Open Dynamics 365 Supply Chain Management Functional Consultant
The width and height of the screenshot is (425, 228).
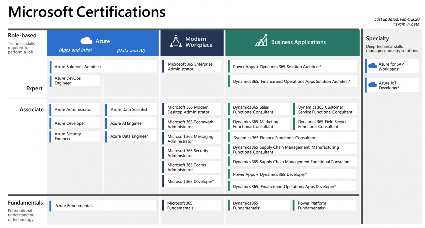[292, 162]
